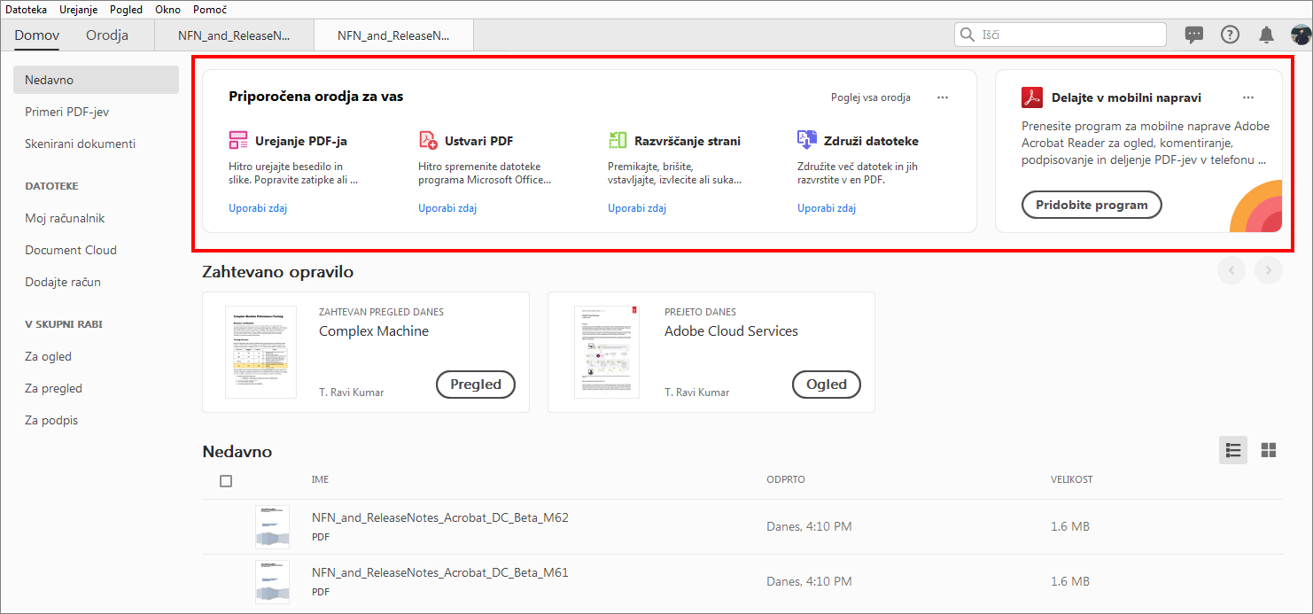Switch to the Domov tab
The height and width of the screenshot is (614, 1313).
[x=37, y=35]
